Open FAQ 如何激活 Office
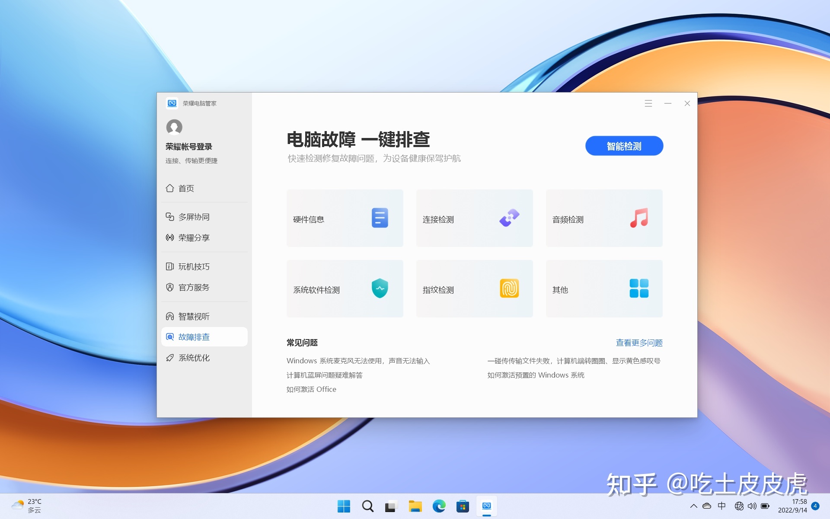The width and height of the screenshot is (830, 519). click(x=311, y=389)
